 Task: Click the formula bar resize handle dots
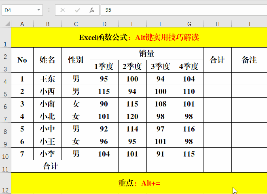(x=49, y=10)
